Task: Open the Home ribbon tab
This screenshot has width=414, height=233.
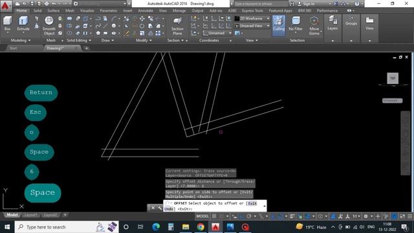Action: (x=21, y=10)
